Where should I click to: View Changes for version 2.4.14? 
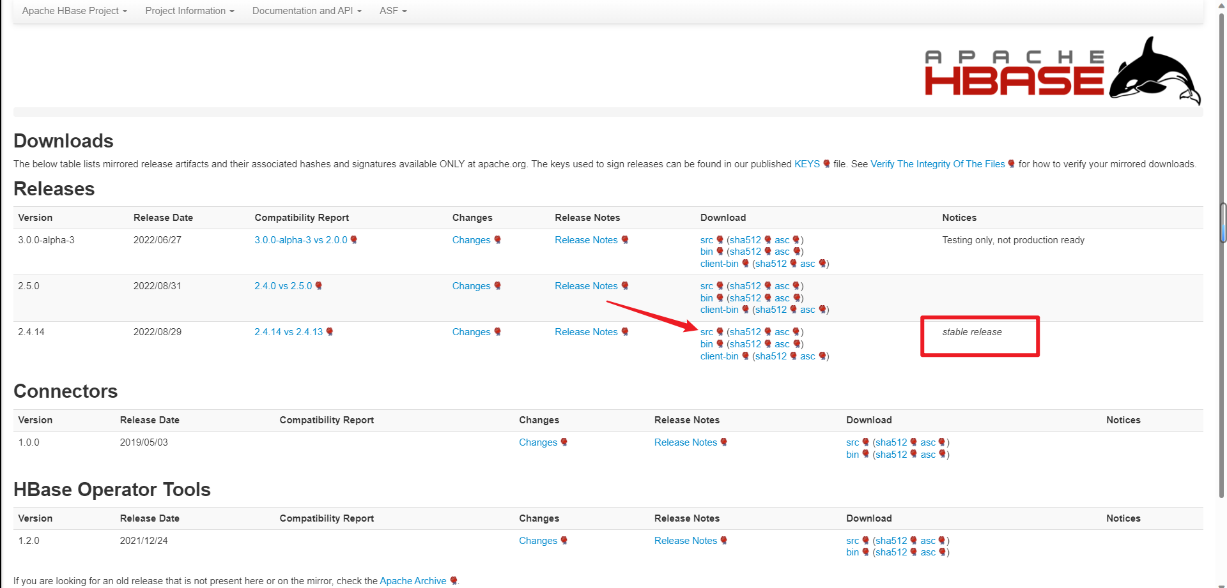471,332
